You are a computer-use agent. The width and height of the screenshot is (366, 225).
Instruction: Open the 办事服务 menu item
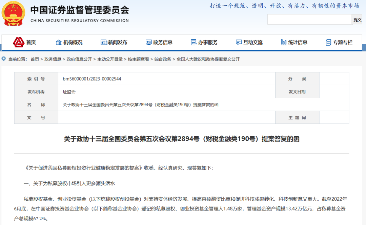click(208, 42)
